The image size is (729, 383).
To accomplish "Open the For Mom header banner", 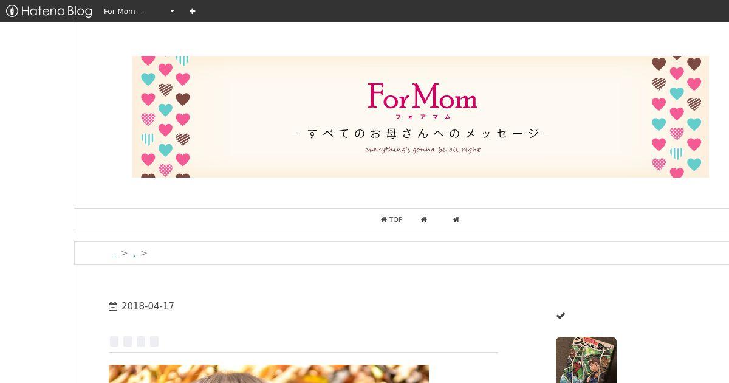I will pyautogui.click(x=420, y=117).
